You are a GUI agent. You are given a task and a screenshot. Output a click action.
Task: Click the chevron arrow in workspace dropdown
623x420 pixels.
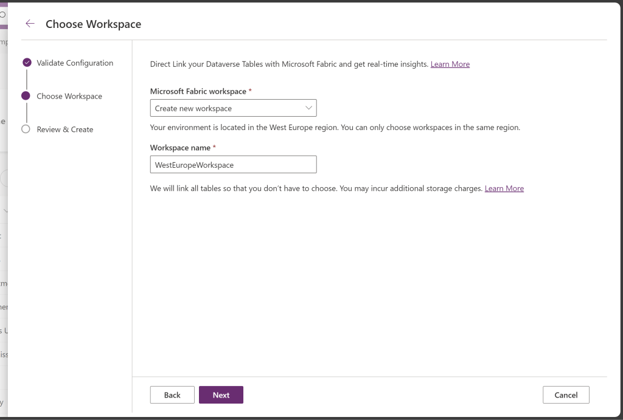pyautogui.click(x=308, y=108)
